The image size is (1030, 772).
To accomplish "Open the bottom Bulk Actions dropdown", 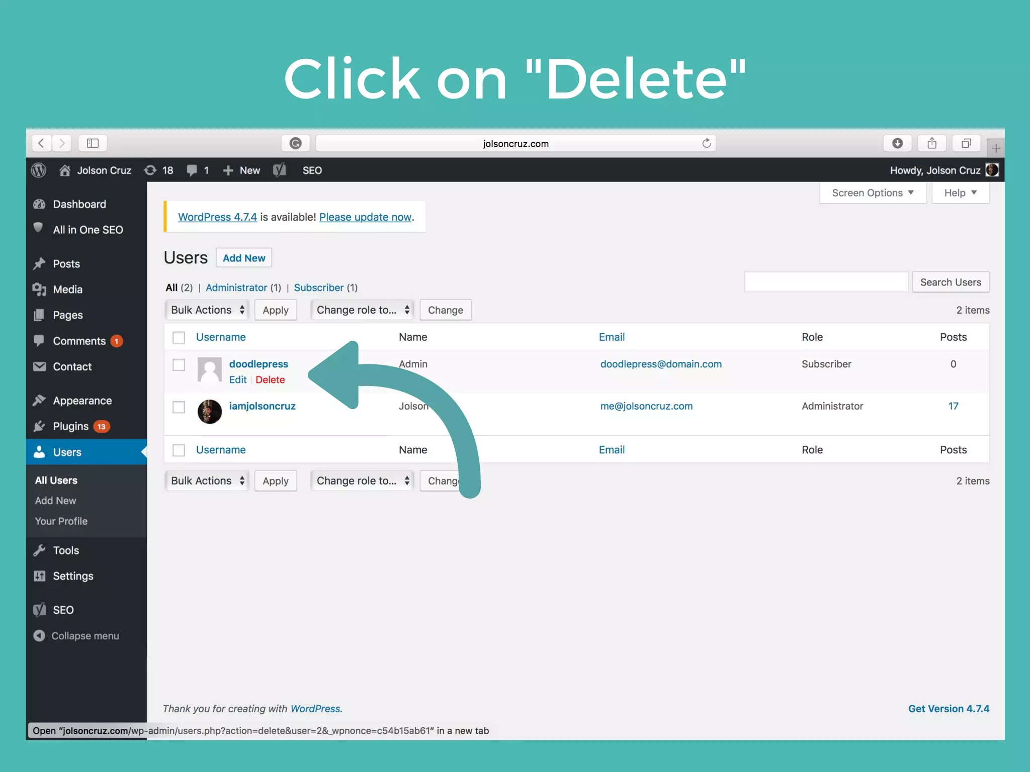I will pos(207,481).
